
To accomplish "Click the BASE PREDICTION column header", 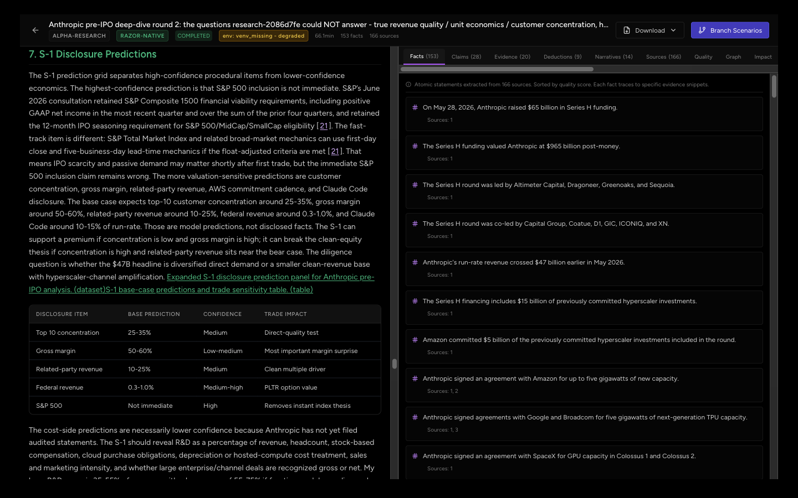I will [154, 314].
